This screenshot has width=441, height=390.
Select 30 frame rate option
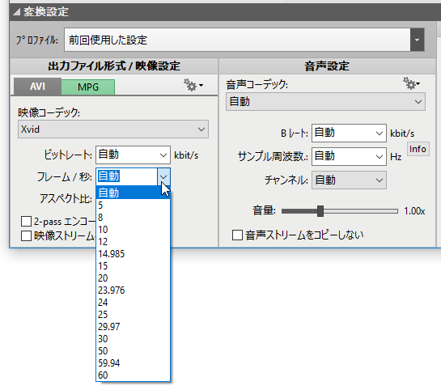(133, 339)
